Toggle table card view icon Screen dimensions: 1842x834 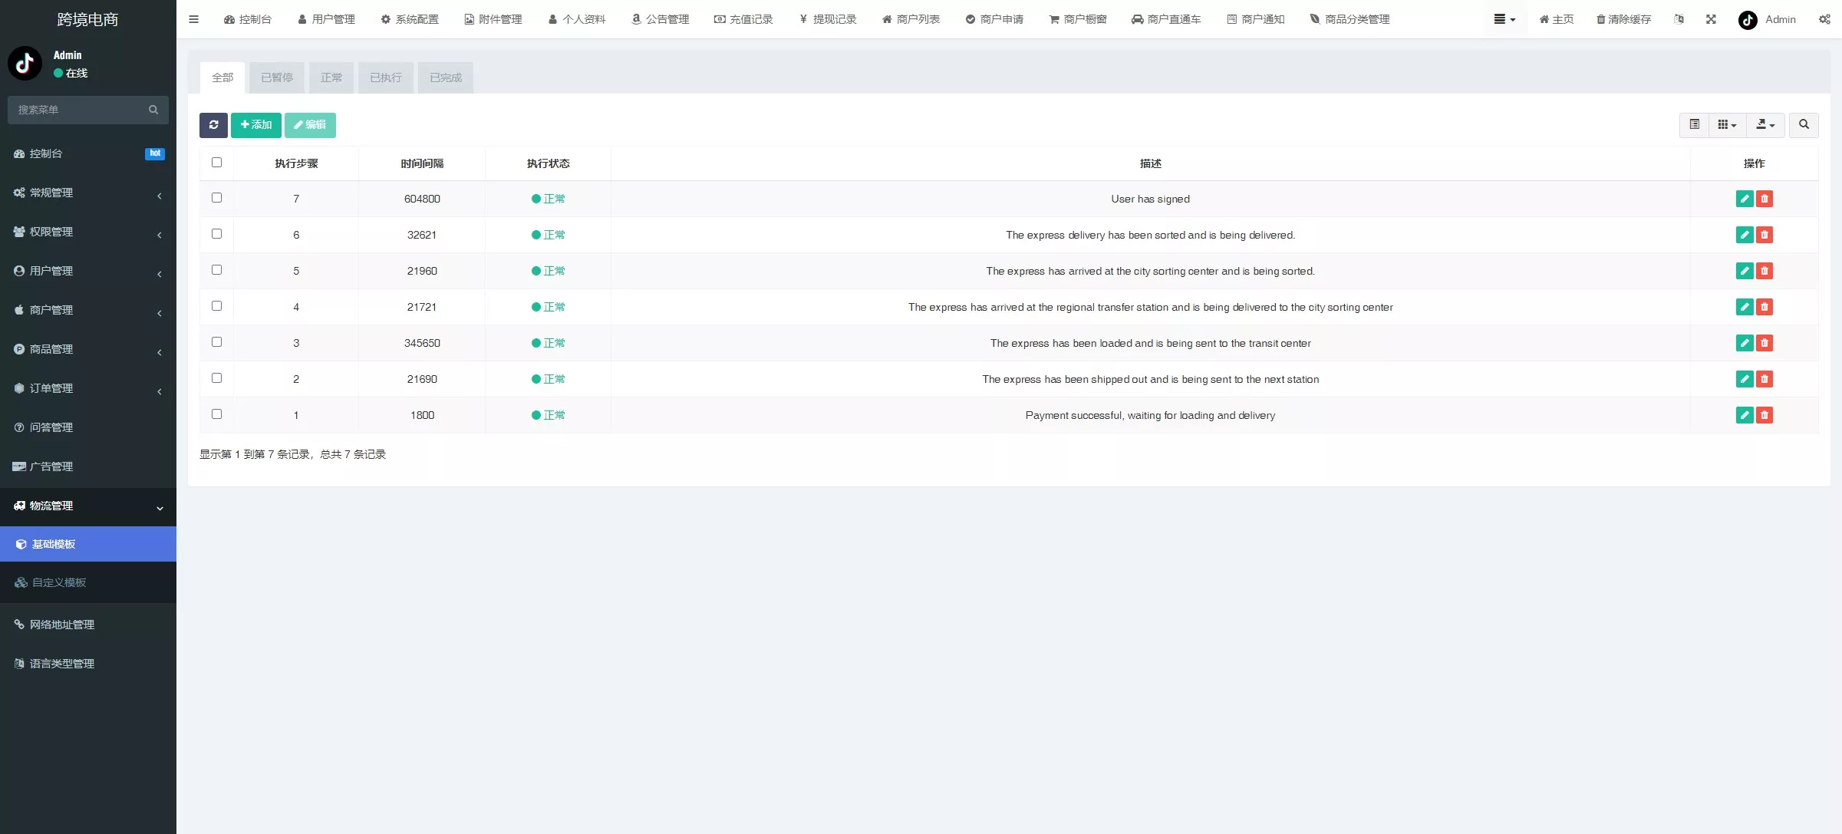1694,125
